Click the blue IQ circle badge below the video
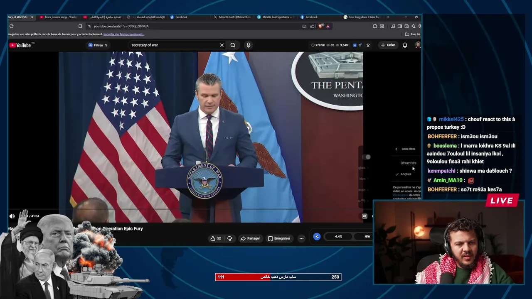 coord(317,237)
